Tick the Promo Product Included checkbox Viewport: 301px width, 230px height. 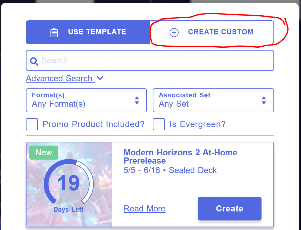[32, 124]
